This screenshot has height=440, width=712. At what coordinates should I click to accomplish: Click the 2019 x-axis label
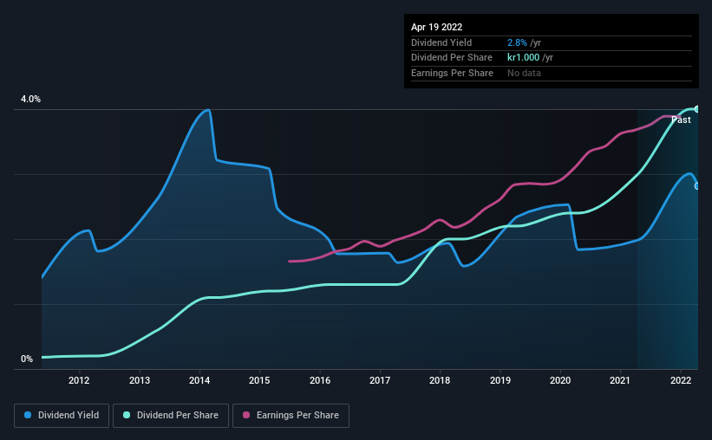[500, 380]
